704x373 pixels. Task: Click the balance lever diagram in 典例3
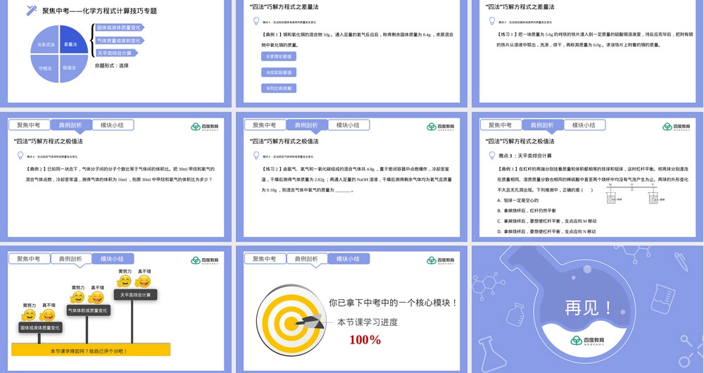635,193
